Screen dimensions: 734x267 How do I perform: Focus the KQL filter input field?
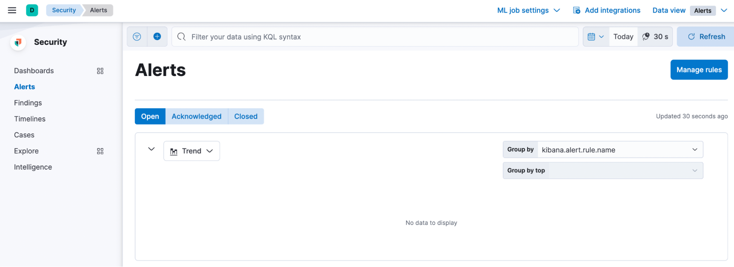tap(375, 37)
